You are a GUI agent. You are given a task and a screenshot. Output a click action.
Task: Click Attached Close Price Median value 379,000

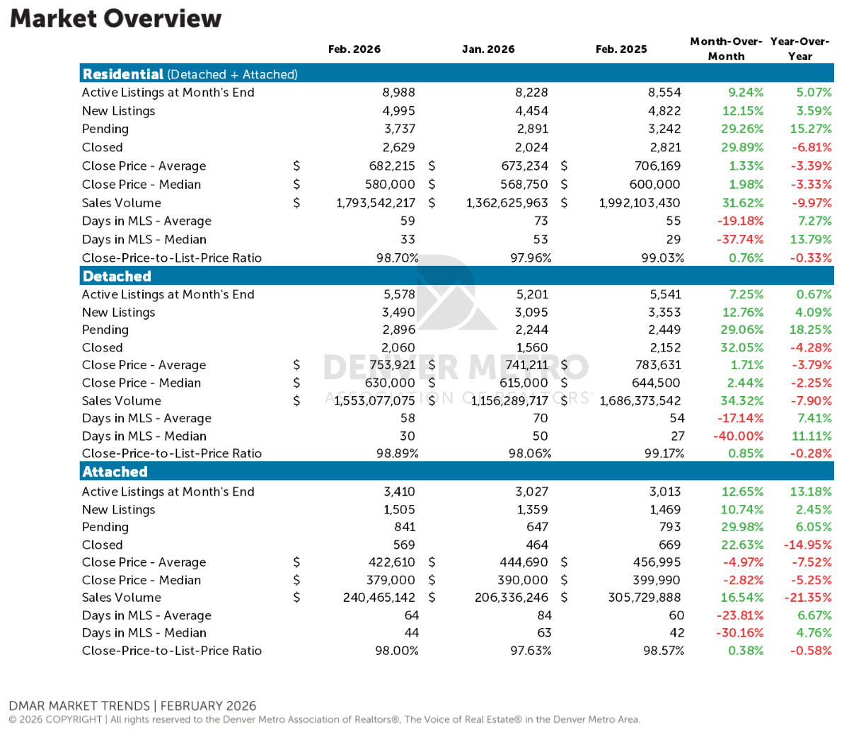390,580
